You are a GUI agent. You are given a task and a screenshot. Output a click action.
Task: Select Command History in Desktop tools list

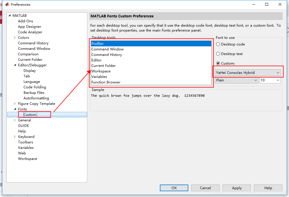click(151, 55)
